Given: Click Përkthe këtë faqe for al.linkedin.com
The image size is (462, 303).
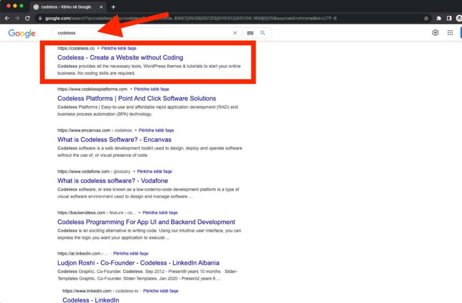Looking at the screenshot, I should tap(131, 253).
